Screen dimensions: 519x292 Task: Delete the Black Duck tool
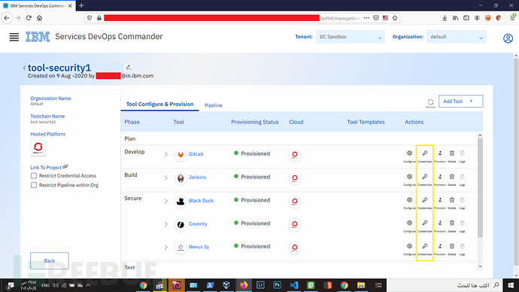click(452, 200)
